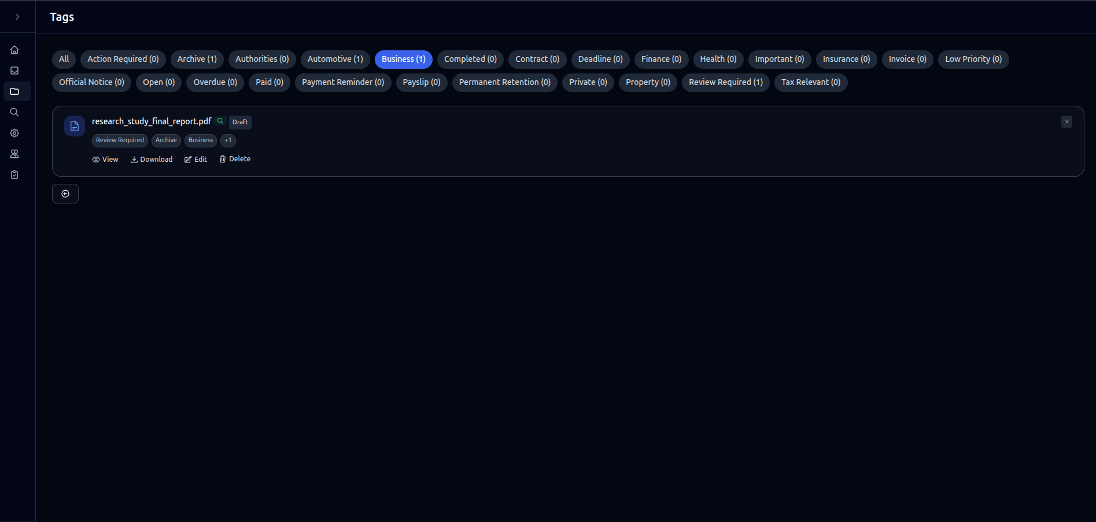Filter by Archive (1) tag

(197, 59)
